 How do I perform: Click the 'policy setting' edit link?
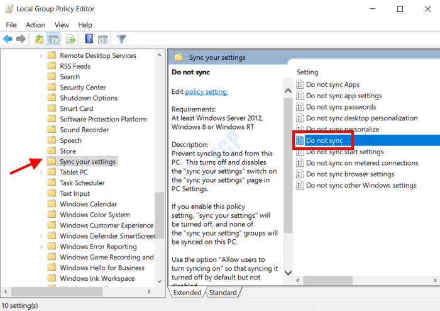207,92
